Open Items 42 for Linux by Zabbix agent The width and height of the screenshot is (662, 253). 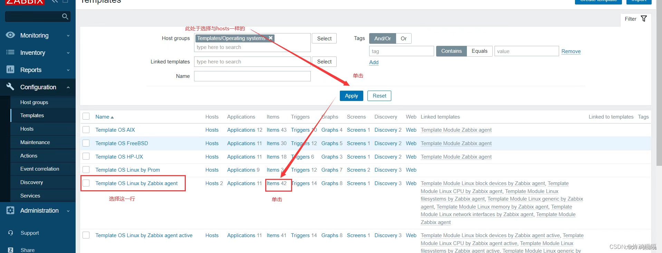click(x=277, y=183)
